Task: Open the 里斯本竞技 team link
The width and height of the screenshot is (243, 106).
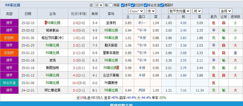Action: point(111,53)
